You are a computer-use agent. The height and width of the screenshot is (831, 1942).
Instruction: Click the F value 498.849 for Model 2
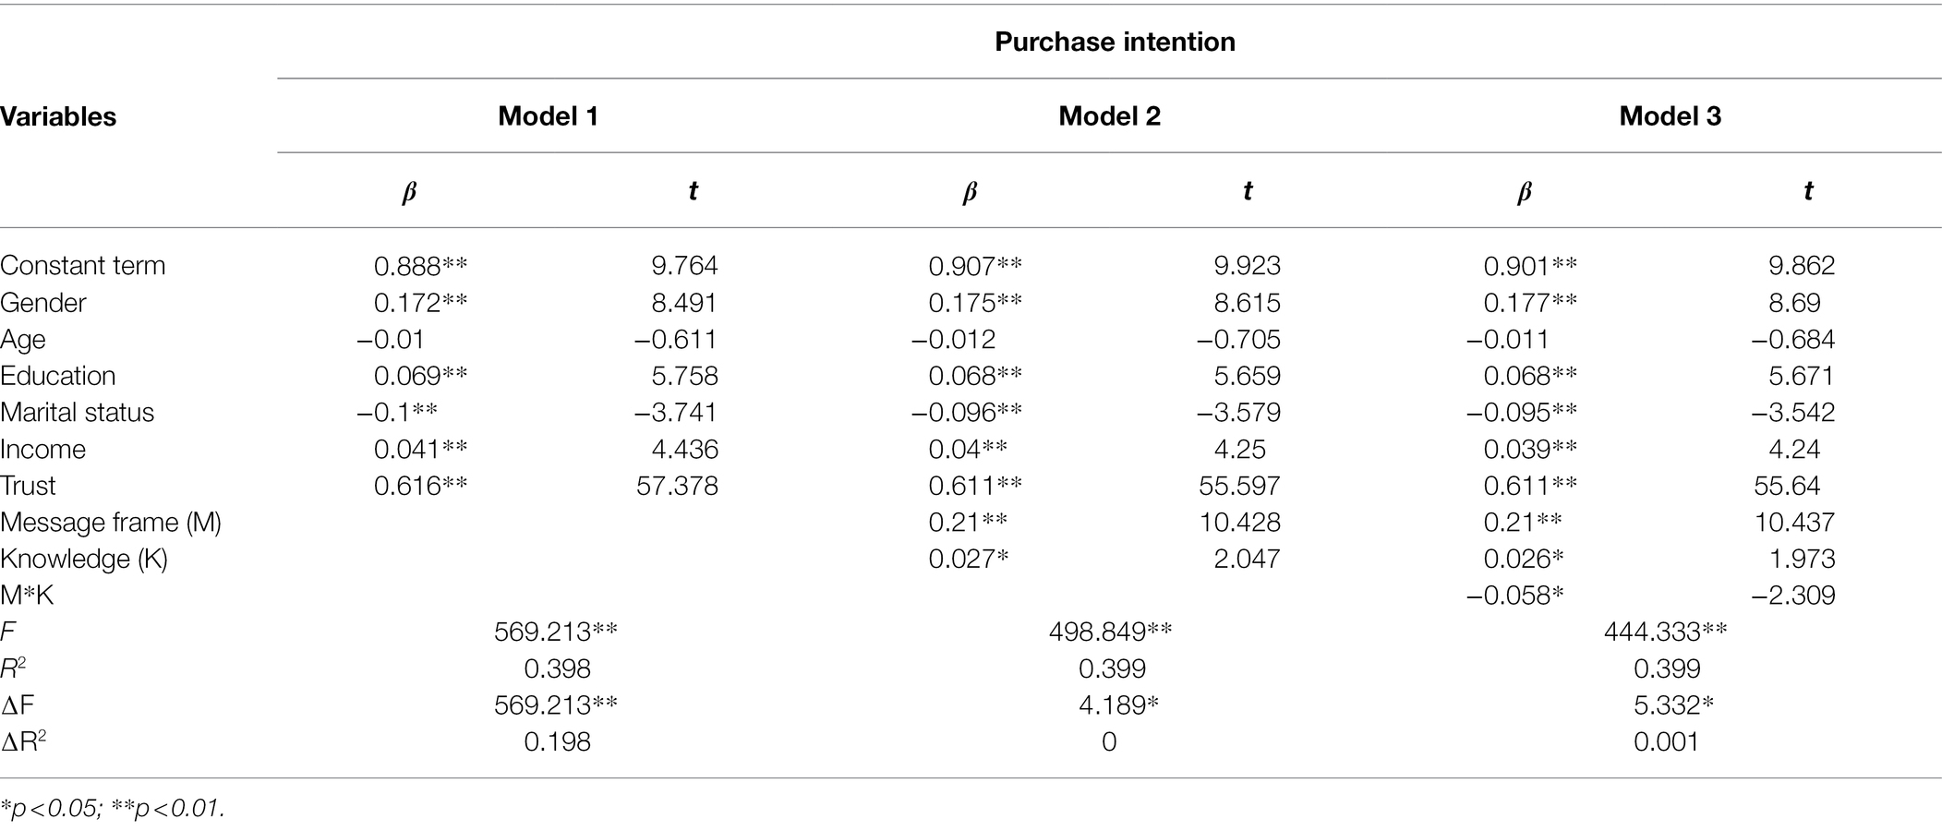click(x=1111, y=632)
